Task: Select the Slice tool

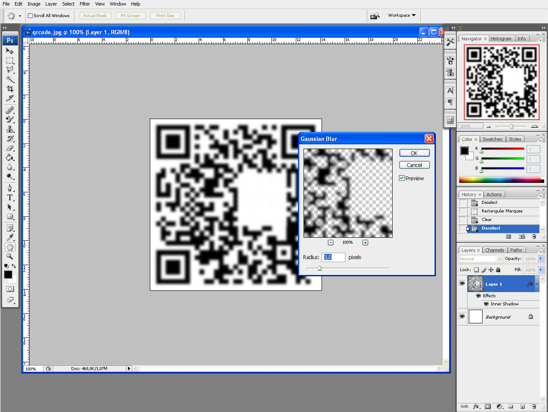Action: 10,98
